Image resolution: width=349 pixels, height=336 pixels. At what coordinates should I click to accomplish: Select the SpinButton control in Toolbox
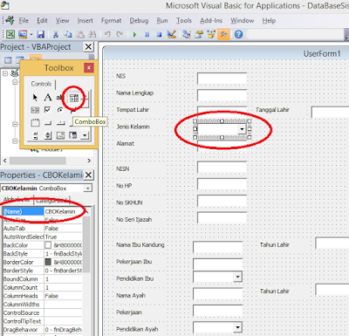coord(48,135)
